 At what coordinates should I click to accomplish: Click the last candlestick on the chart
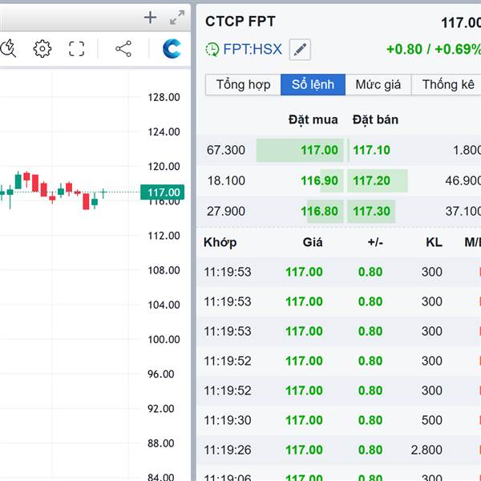103,193
